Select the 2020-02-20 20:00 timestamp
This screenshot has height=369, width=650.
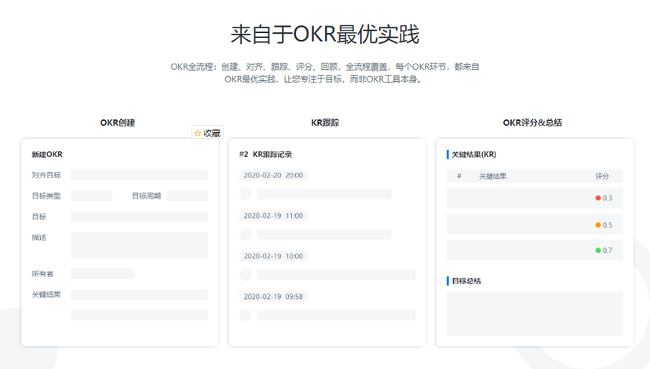point(273,175)
